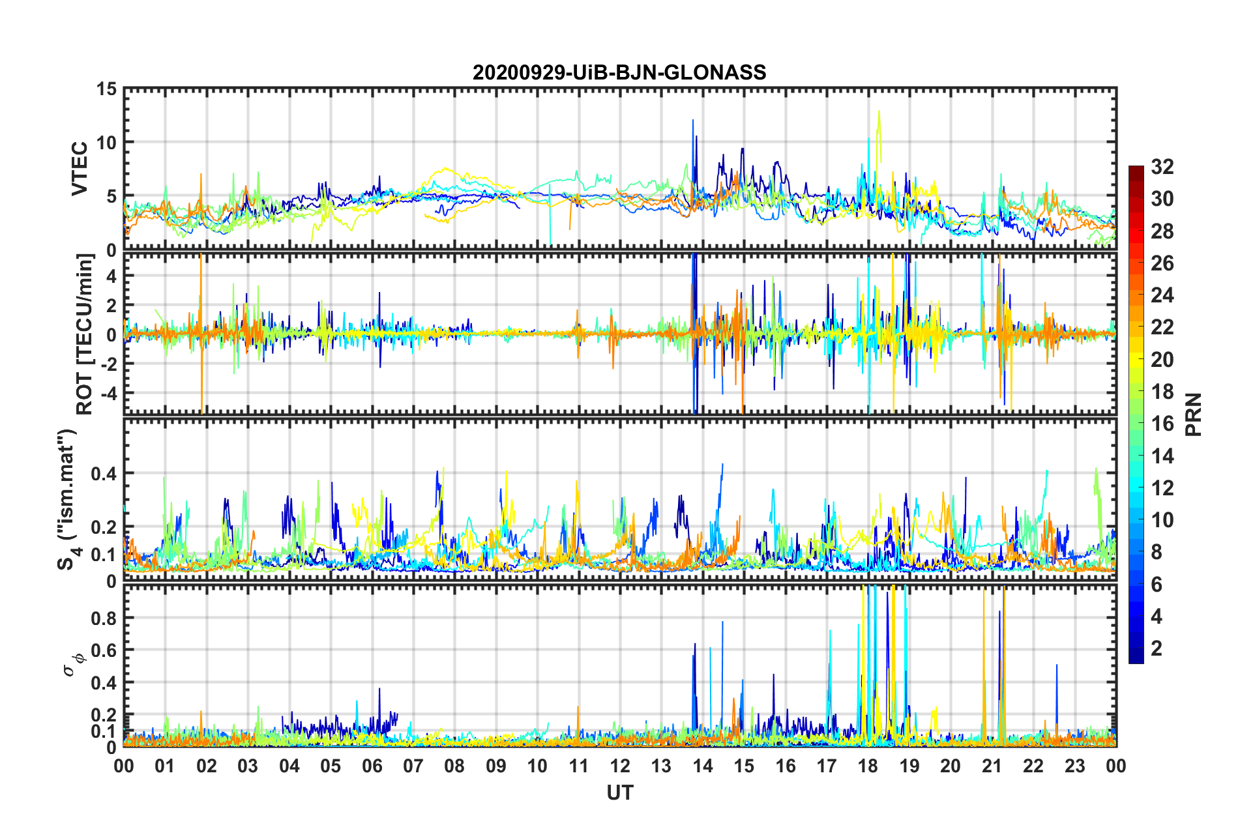
Task: Select the UT axis tick 07
Action: coord(413,766)
